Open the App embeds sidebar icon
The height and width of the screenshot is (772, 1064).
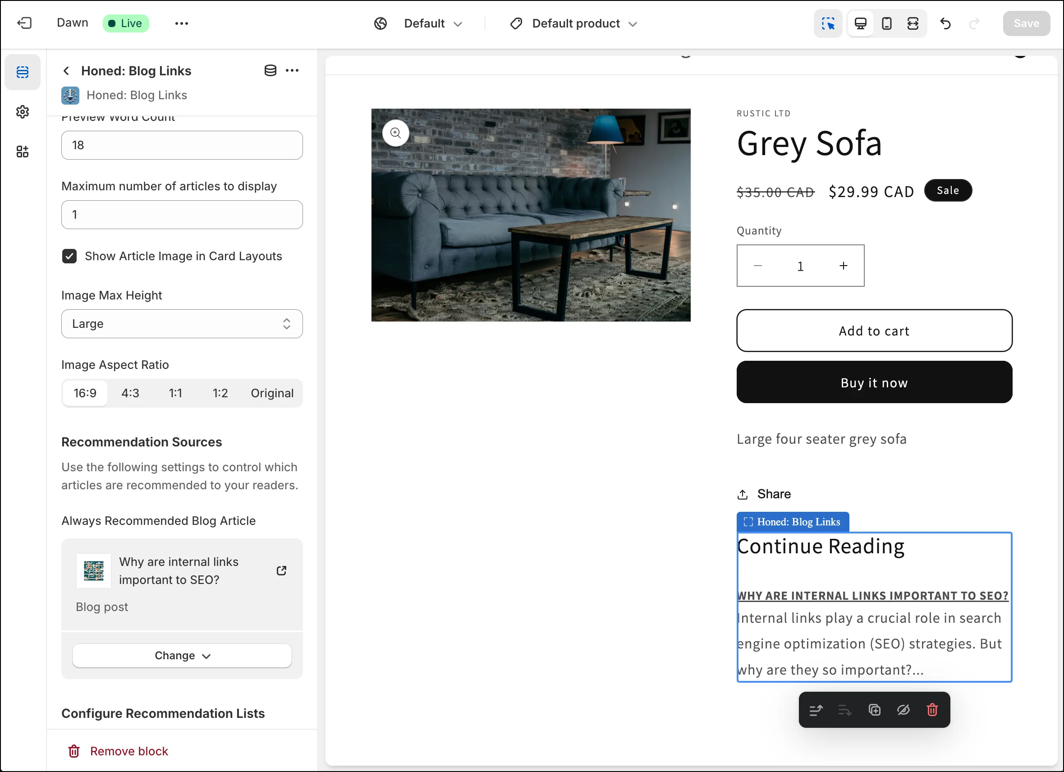[23, 151]
